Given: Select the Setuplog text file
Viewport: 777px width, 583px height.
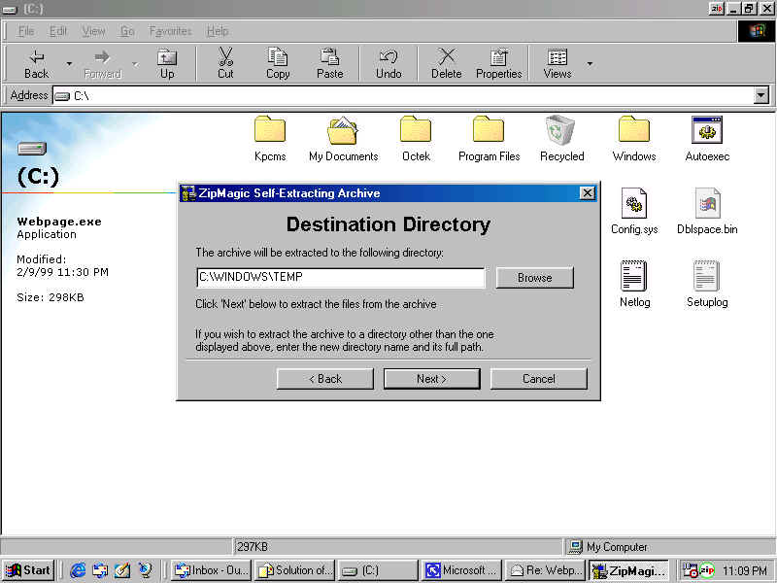Looking at the screenshot, I should tap(707, 284).
